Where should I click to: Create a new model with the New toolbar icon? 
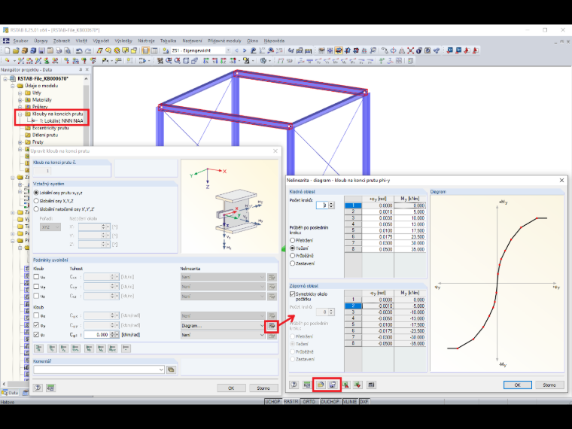[x=7, y=50]
